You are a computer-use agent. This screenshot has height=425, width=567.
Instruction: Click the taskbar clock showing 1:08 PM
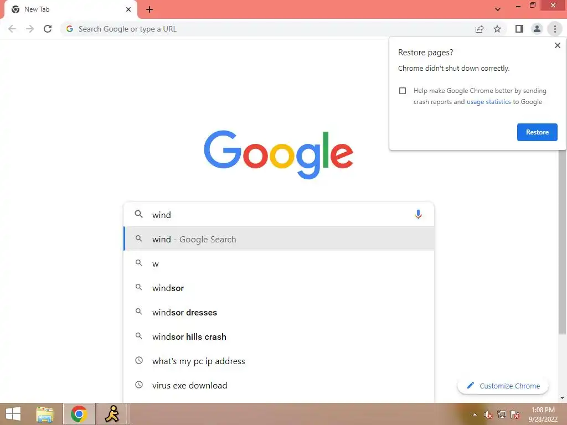[543, 414]
